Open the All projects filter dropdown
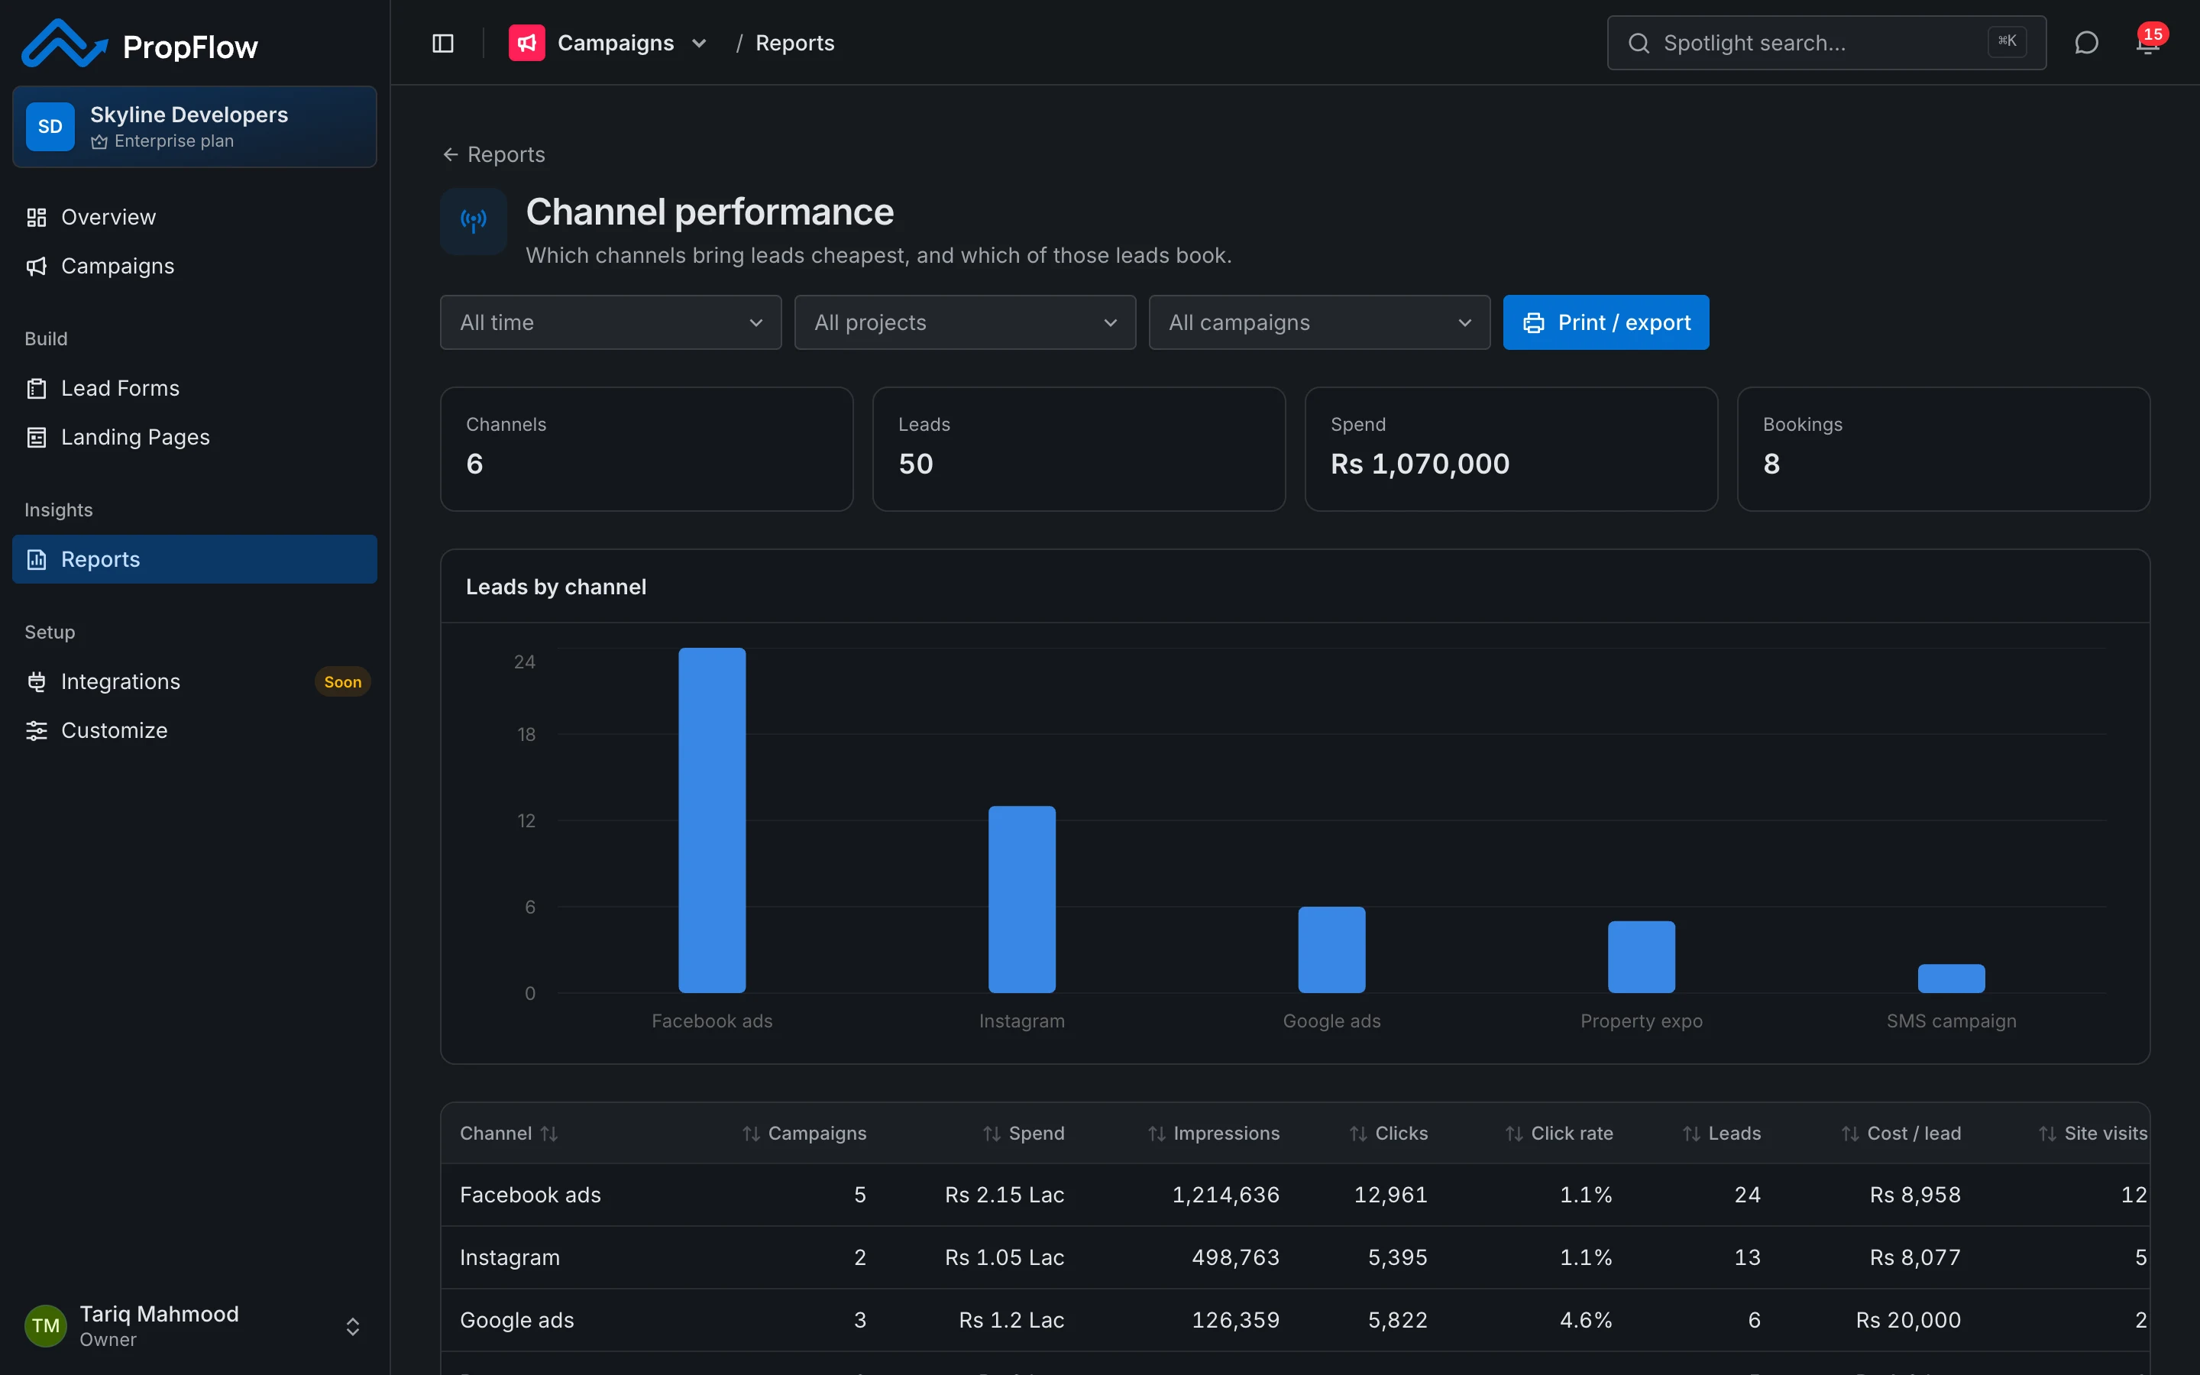The width and height of the screenshot is (2200, 1375). tap(966, 322)
